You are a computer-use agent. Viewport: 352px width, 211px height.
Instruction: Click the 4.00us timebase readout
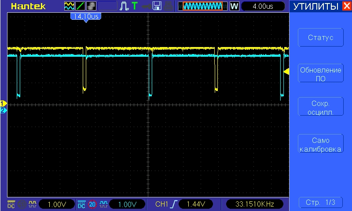(263, 6)
